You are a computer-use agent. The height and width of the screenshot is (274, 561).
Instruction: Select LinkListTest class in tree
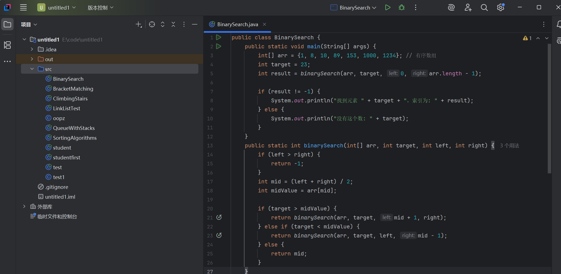pyautogui.click(x=67, y=108)
